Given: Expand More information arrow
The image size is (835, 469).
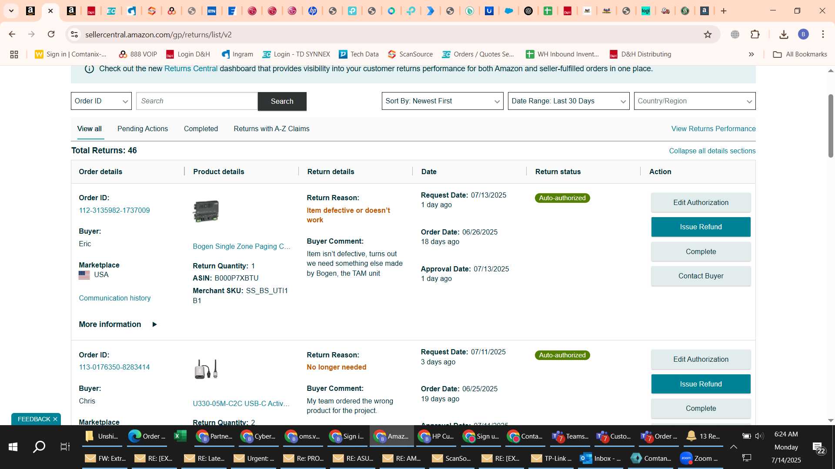Looking at the screenshot, I should point(154,325).
